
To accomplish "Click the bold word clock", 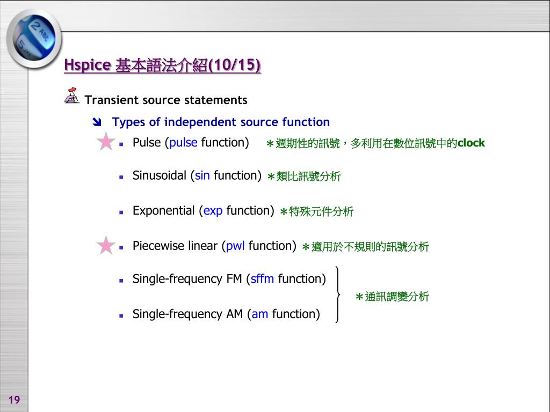I will (471, 143).
